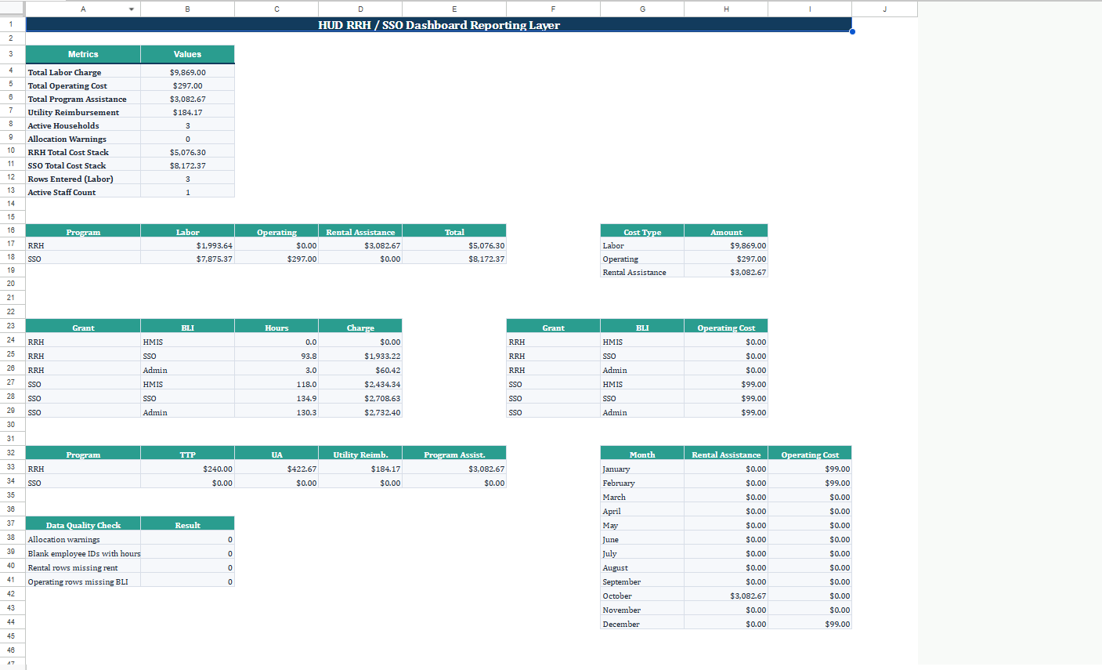Select the Total Program Assistance label
This screenshot has width=1102, height=670.
point(77,99)
